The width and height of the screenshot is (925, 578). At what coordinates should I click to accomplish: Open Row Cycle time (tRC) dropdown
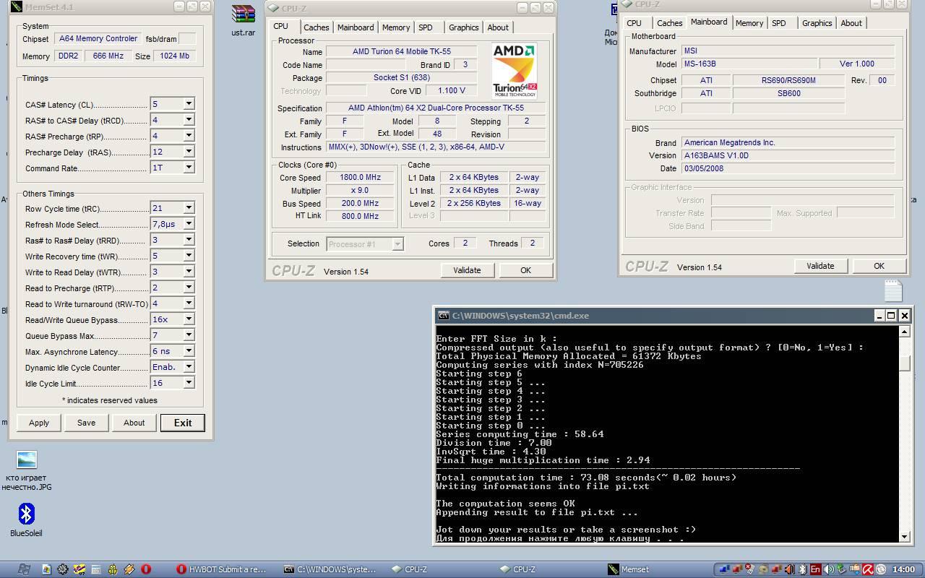coord(188,208)
